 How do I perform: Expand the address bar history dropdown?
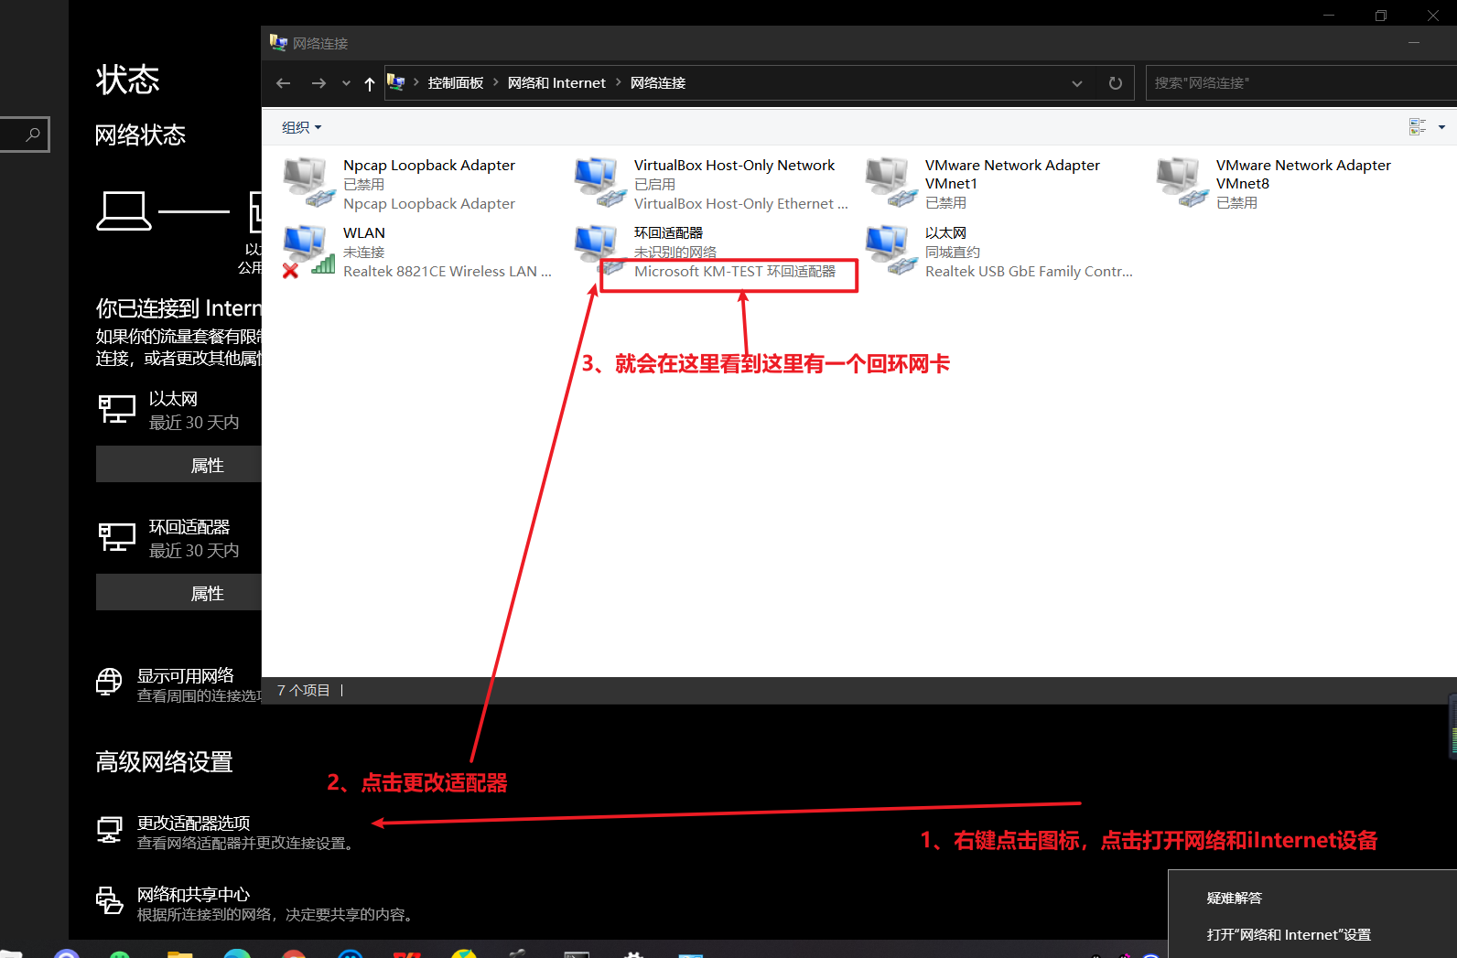1077,83
